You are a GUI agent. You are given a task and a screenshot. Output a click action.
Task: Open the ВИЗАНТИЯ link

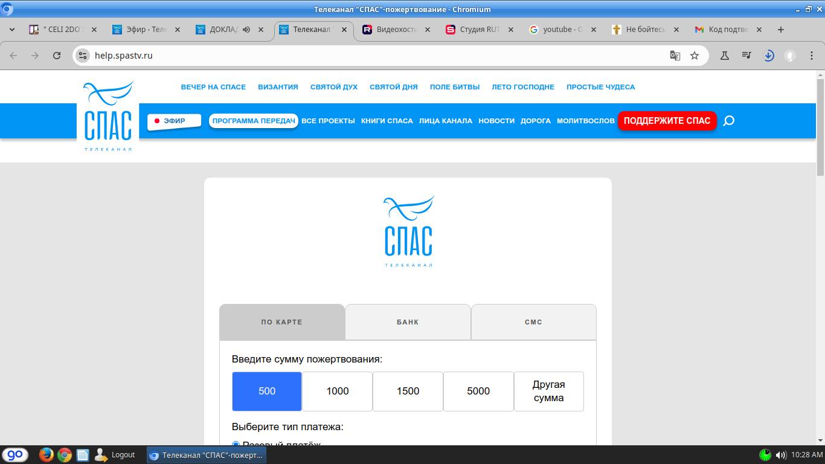click(278, 87)
